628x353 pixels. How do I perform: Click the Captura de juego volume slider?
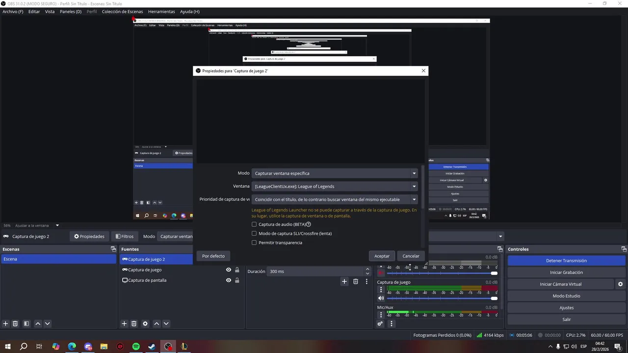point(442,298)
